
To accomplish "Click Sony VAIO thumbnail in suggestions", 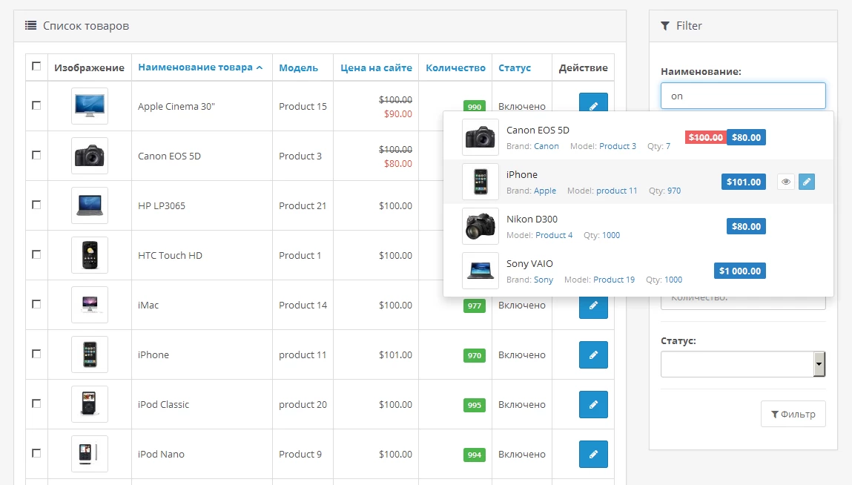I will [x=481, y=271].
